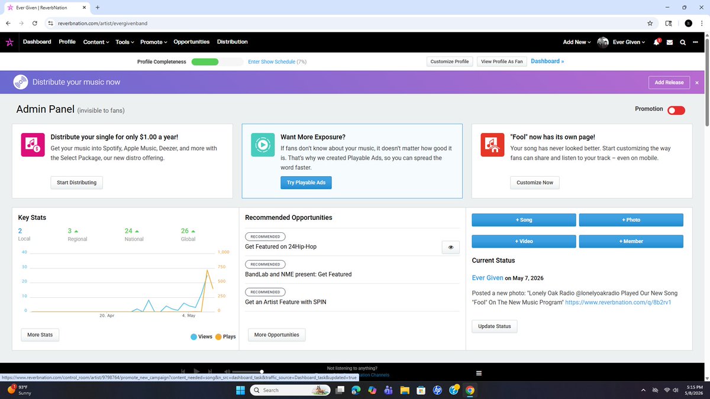Screen dimensions: 710x399
Task: Expand the Tools menu
Action: [125, 42]
